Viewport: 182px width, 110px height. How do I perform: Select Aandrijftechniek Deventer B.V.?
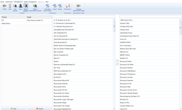[x=83, y=30]
